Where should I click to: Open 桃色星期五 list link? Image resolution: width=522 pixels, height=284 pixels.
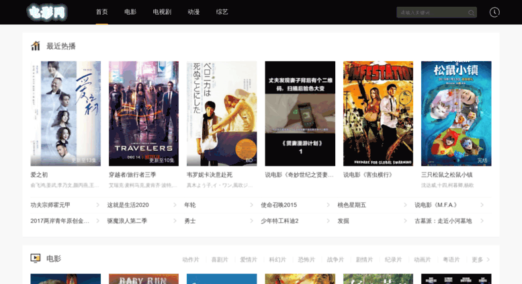pyautogui.click(x=352, y=205)
